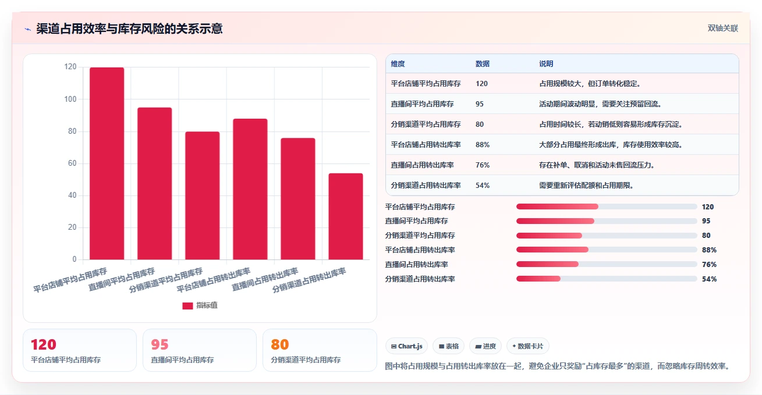Click description 活动期间波动明显，需要关注预留回流。
Viewport: 762px width, 395px height.
tap(601, 104)
